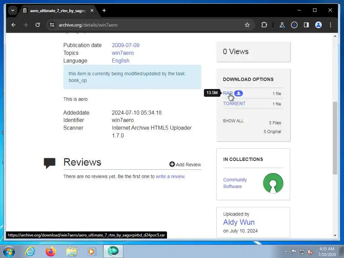The image size is (344, 258).
Task: Open the user profile avatar
Action: tap(318, 25)
